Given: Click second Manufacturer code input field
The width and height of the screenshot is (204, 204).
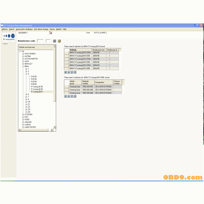Looking at the screenshot, I should point(48,41).
